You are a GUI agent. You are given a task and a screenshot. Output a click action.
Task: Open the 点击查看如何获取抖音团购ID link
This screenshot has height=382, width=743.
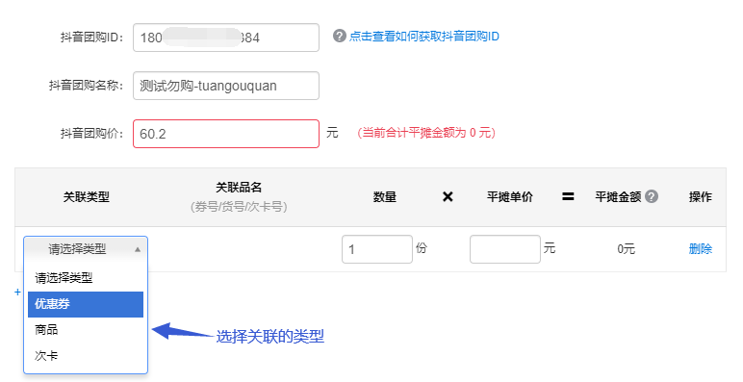(424, 37)
